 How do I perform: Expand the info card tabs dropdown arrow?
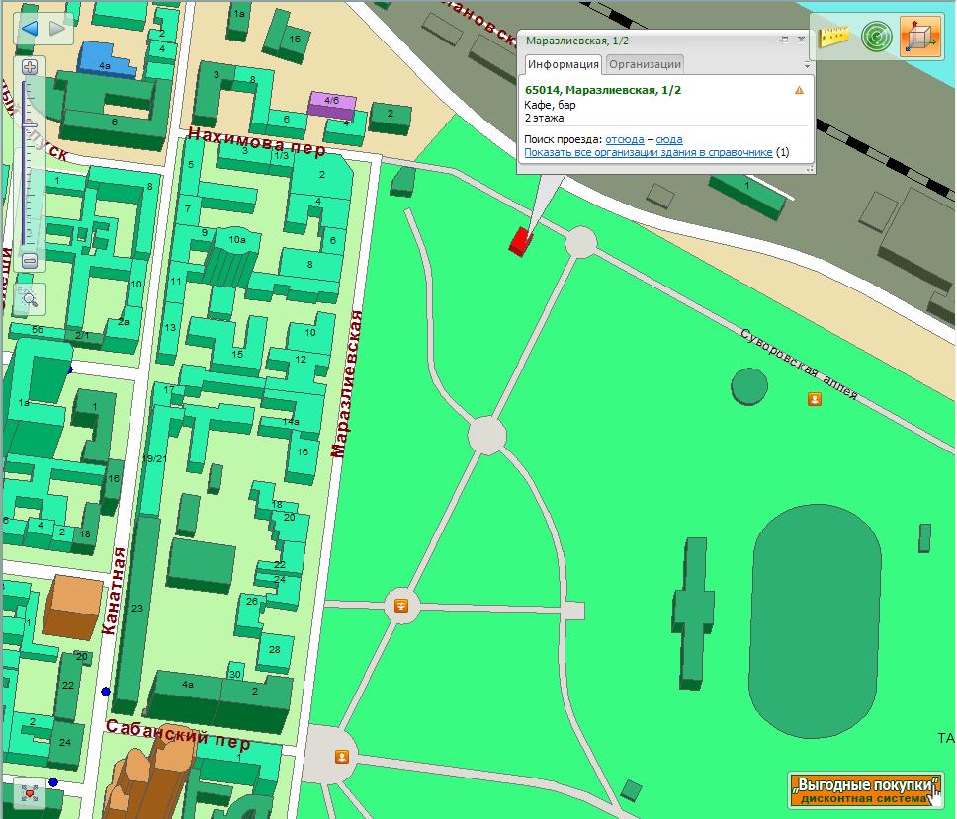(807, 65)
